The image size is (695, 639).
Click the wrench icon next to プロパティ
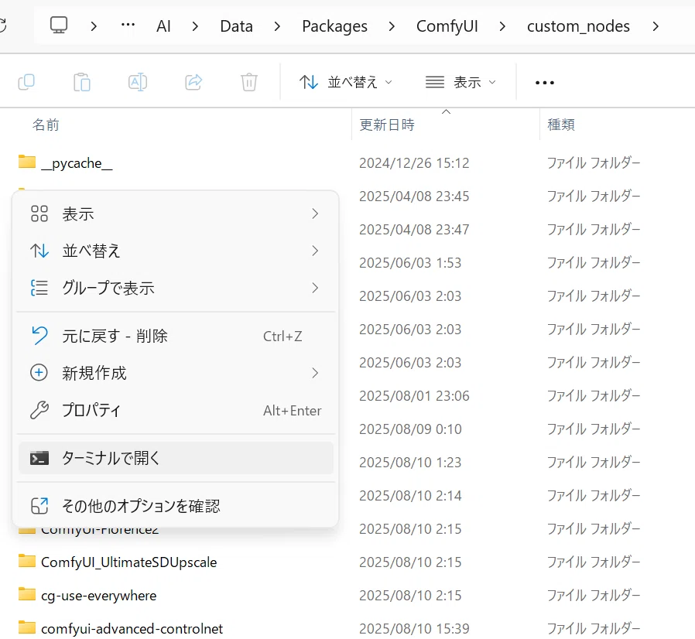(x=39, y=410)
